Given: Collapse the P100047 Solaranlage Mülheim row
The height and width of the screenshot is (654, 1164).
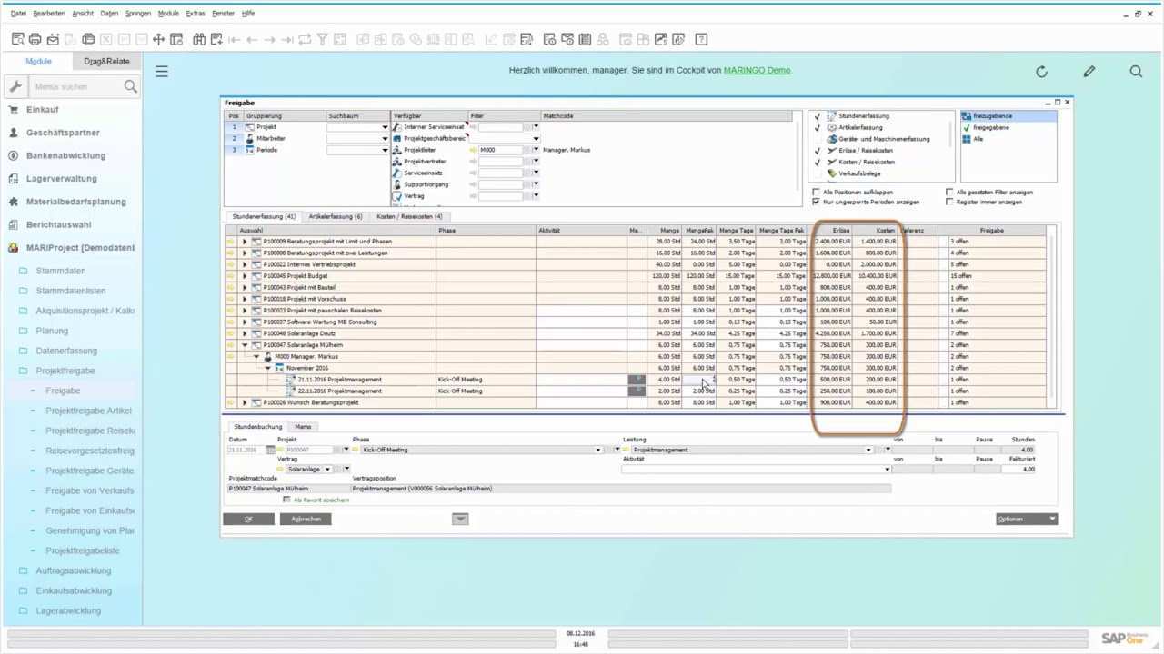Looking at the screenshot, I should (244, 345).
